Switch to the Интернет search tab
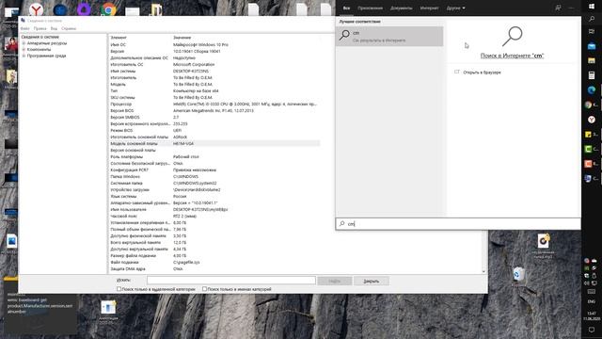Screen dimensions: 602x339 (x=429, y=8)
